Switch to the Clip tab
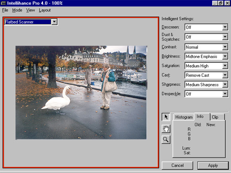 pyautogui.click(x=217, y=117)
